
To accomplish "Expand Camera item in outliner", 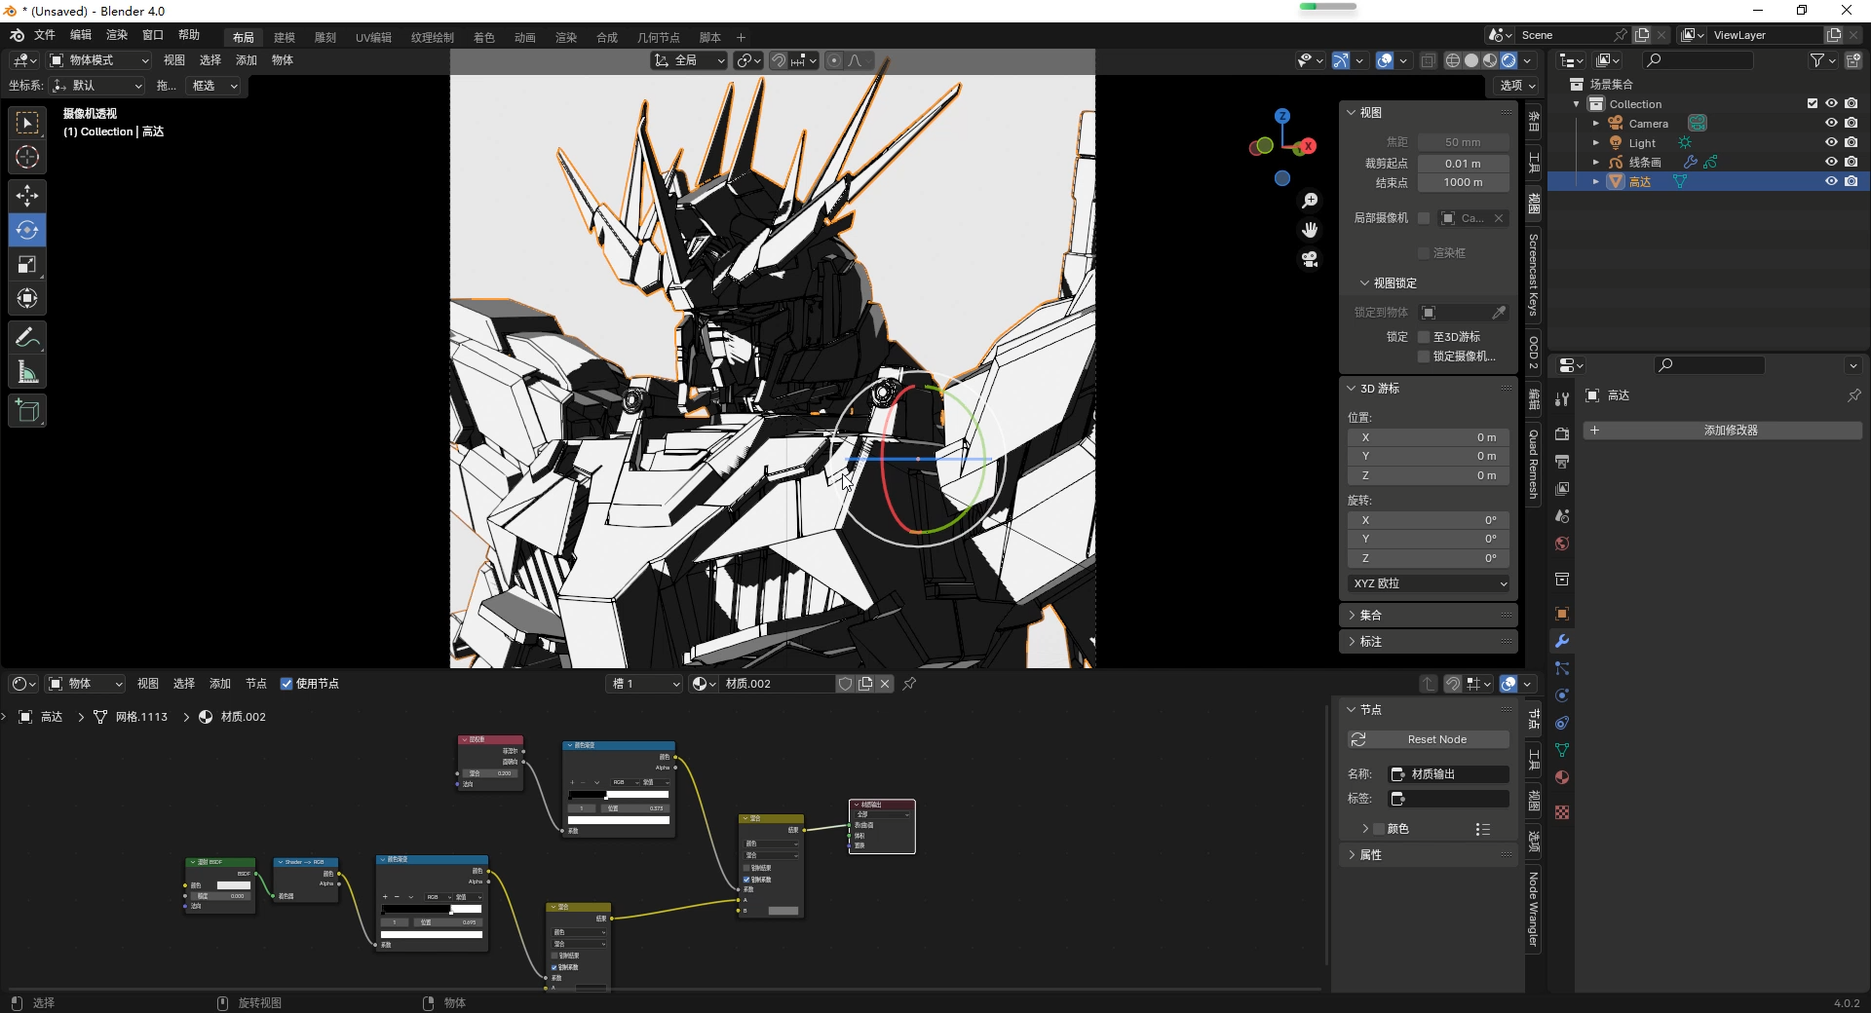I will tap(1595, 124).
